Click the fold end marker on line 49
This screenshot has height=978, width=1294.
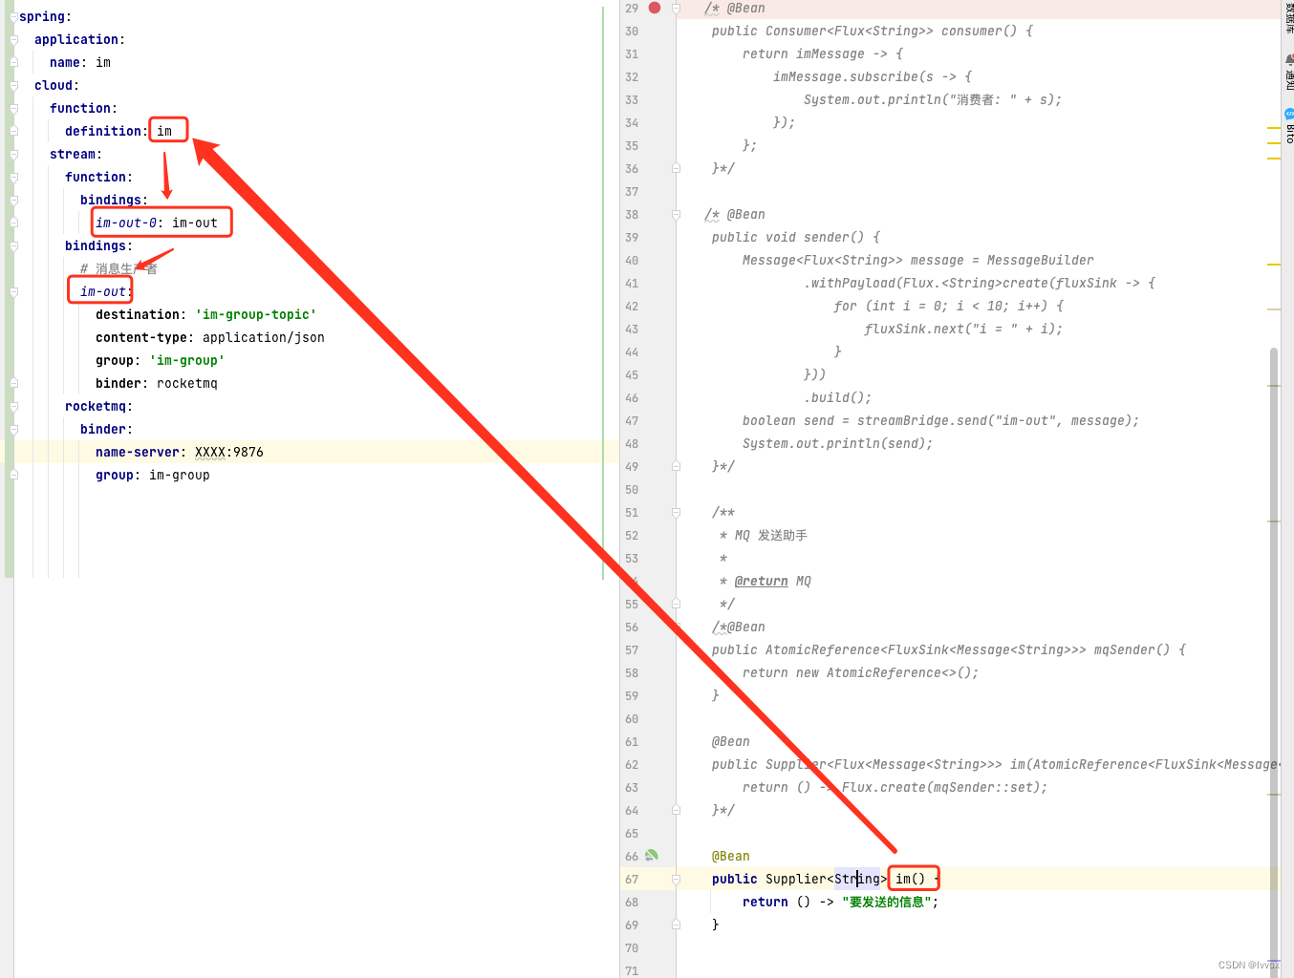(x=676, y=467)
